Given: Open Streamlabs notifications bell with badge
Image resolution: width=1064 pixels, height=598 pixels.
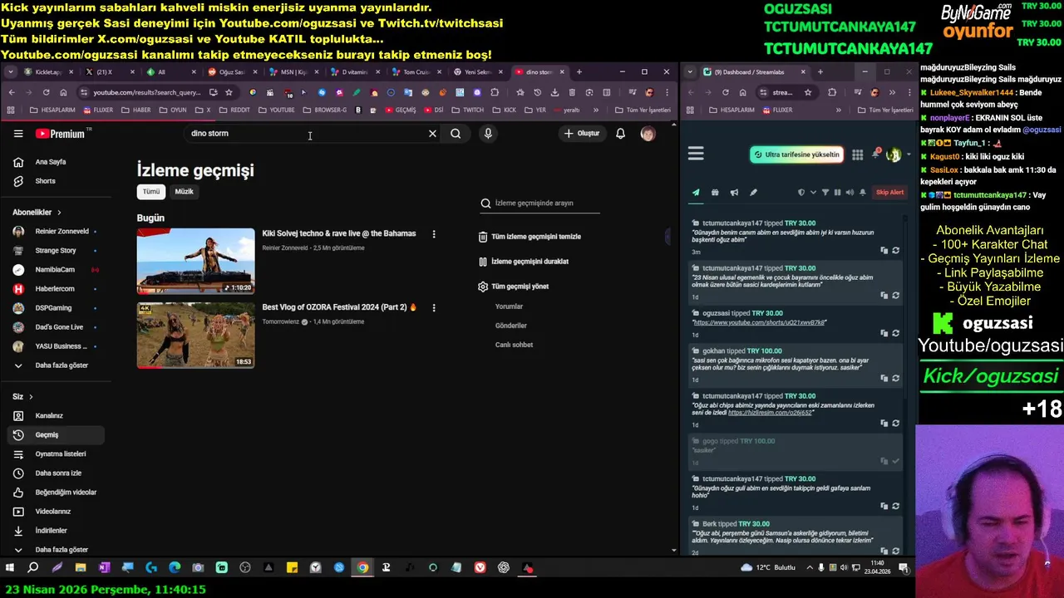Looking at the screenshot, I should tap(876, 154).
